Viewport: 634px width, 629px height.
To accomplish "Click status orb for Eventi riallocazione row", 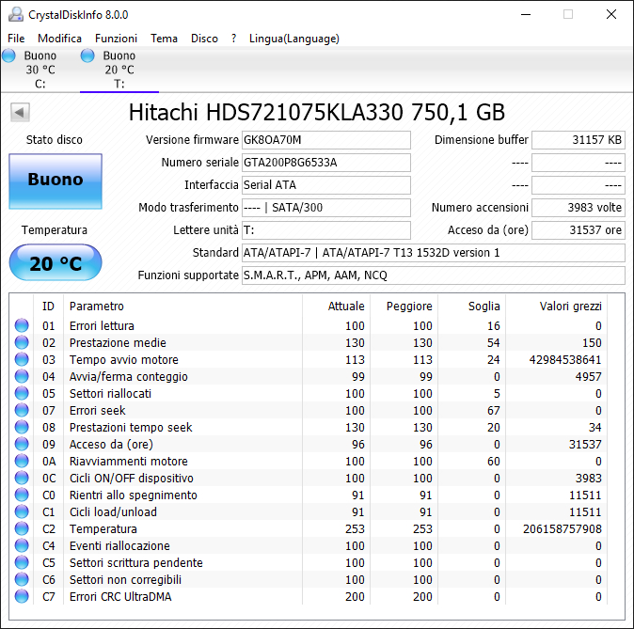I will [22, 545].
